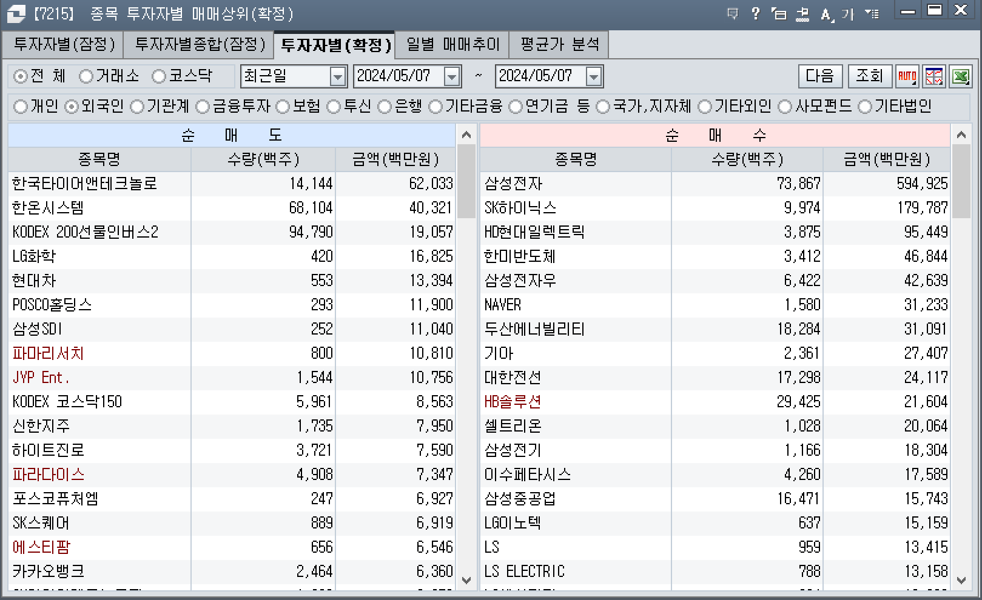Open the 최근일 period dropdown

(337, 77)
